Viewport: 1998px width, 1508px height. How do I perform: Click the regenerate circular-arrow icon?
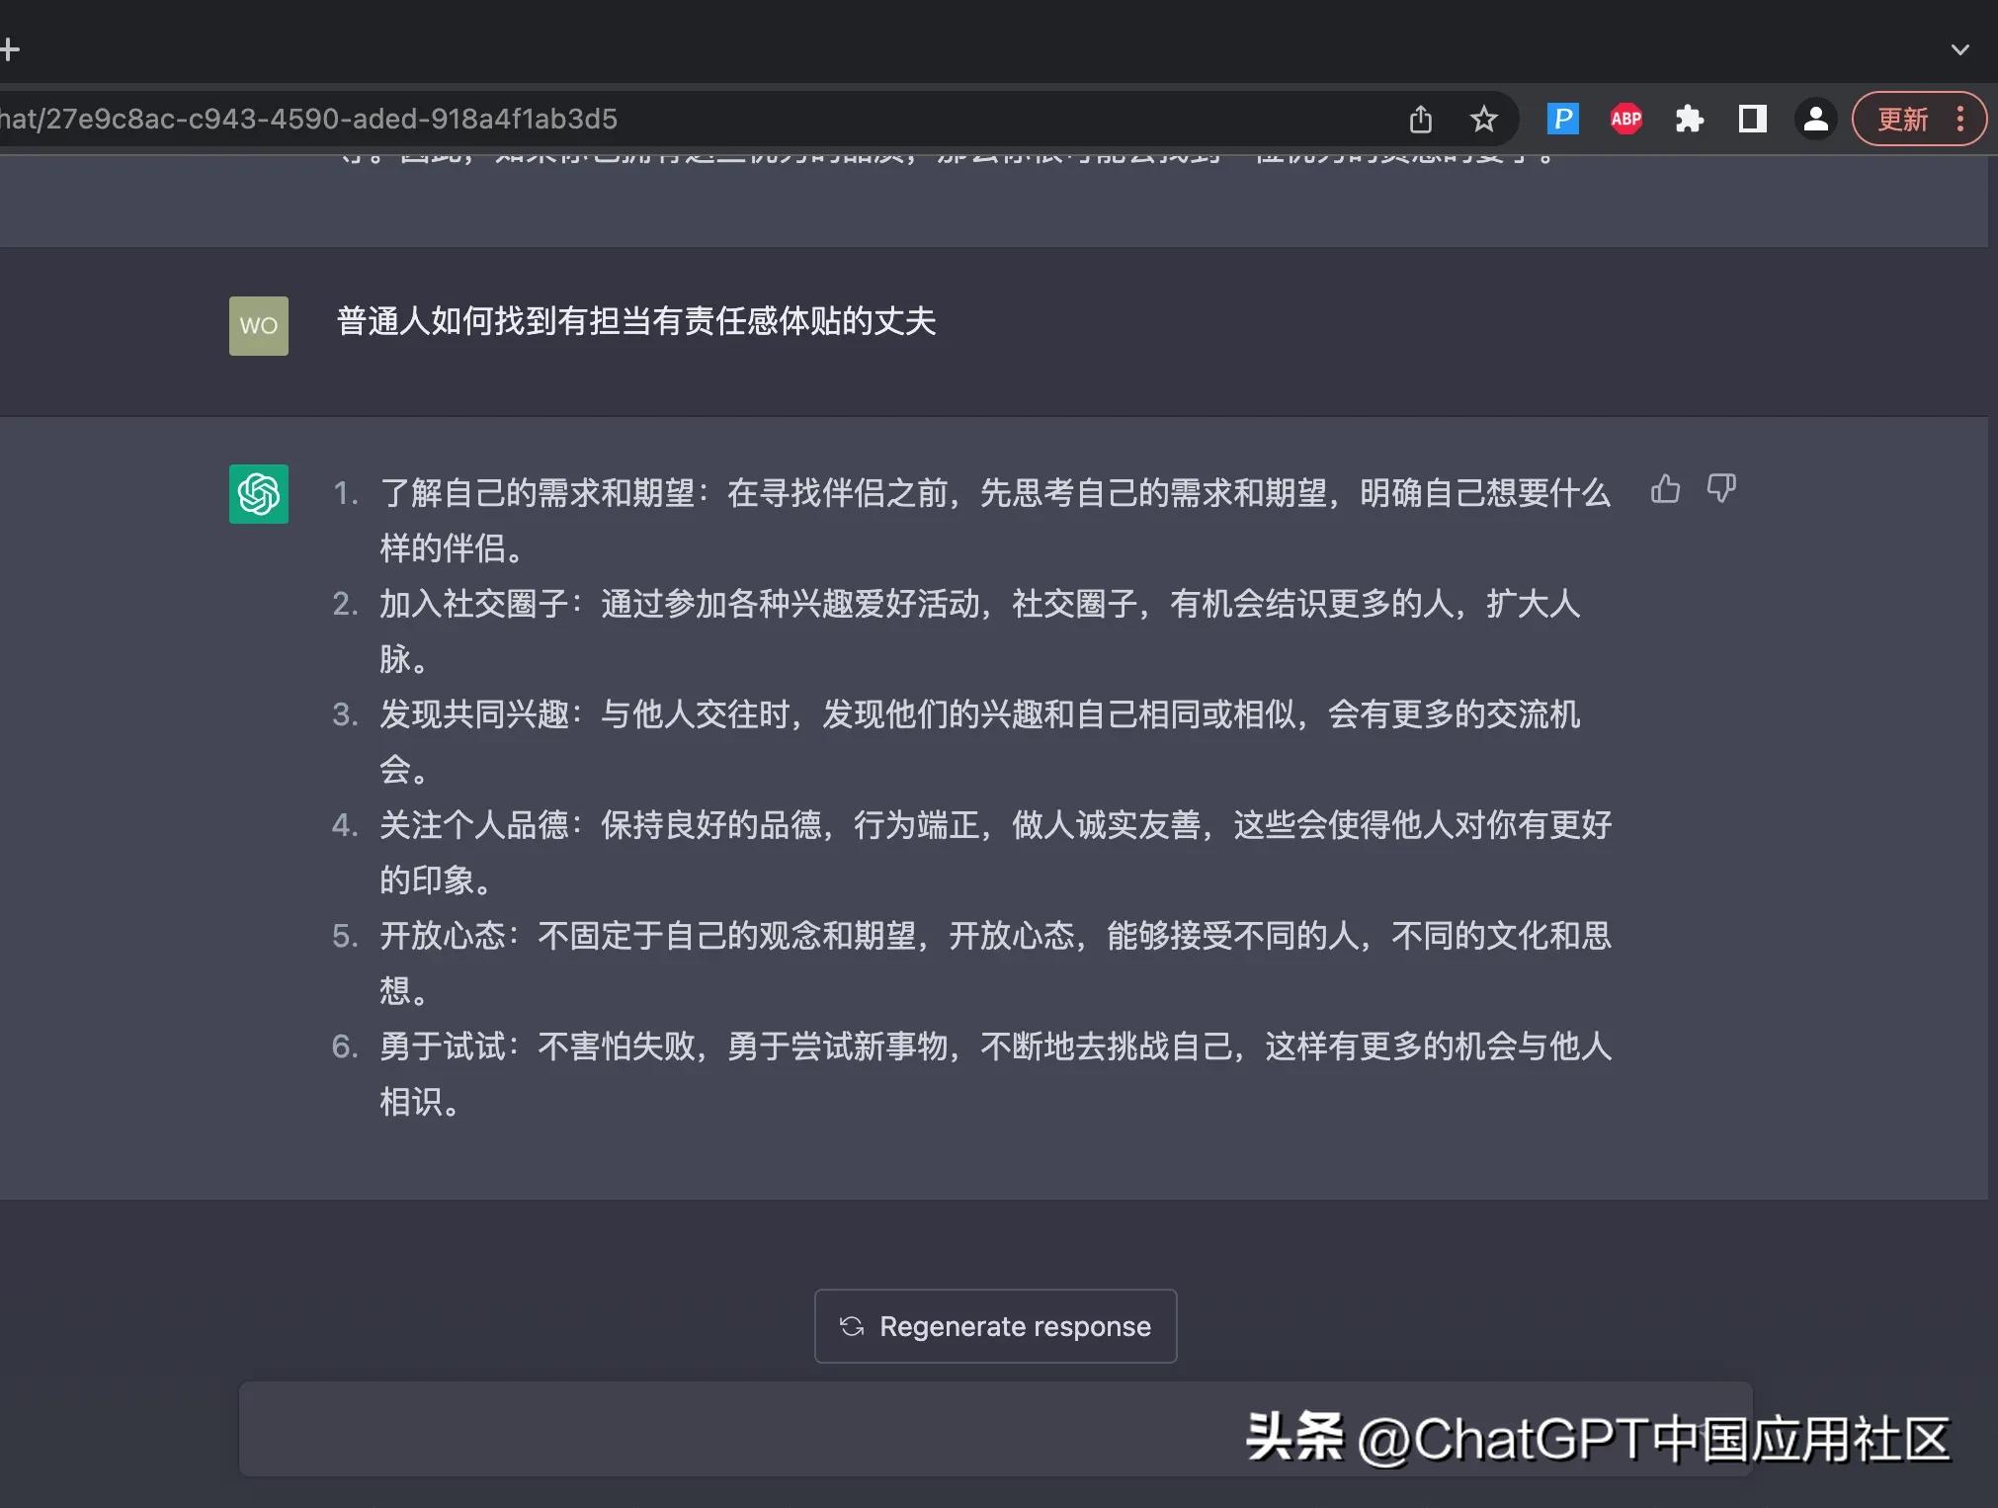[x=853, y=1326]
